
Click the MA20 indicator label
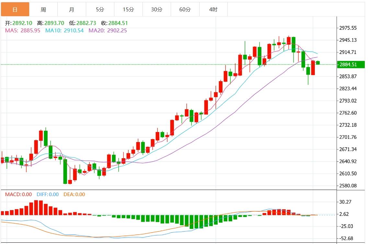point(108,30)
